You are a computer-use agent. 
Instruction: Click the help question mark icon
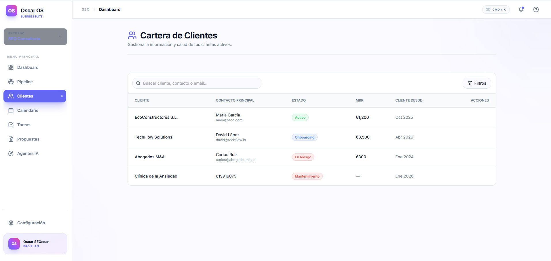click(536, 9)
